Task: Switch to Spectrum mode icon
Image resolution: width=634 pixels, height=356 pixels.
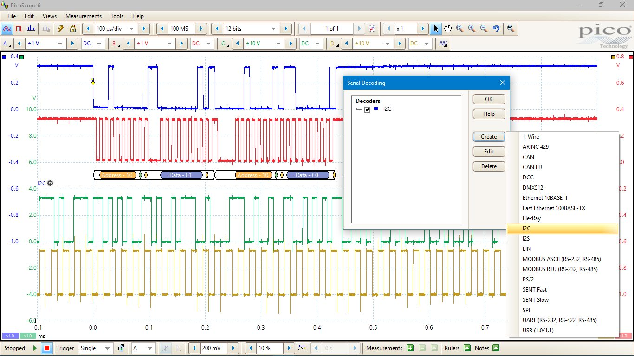Action: click(x=32, y=29)
